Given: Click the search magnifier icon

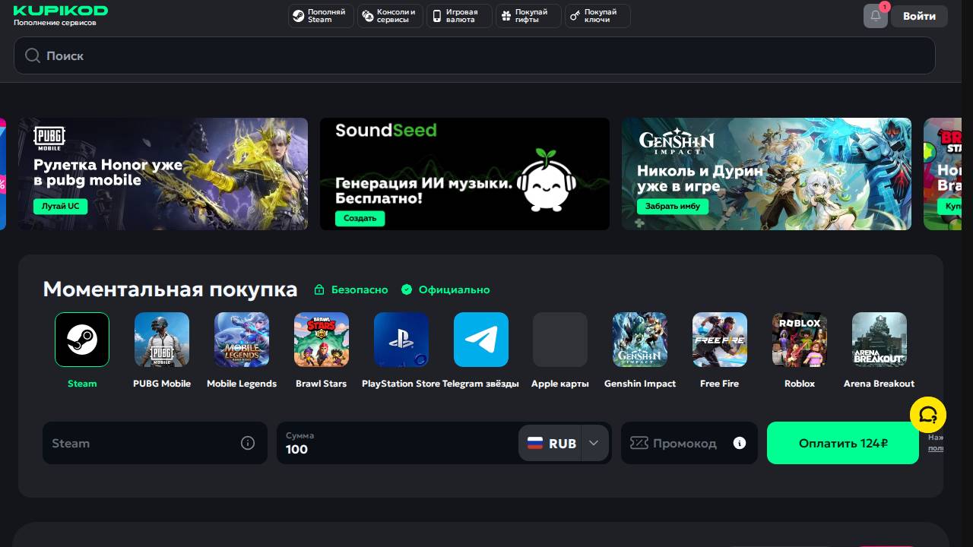Looking at the screenshot, I should point(33,55).
